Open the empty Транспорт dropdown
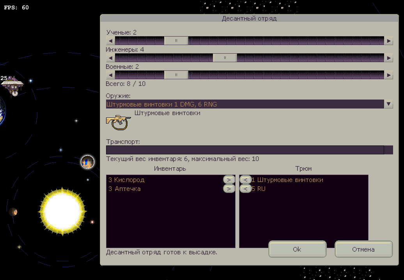This screenshot has width=404, height=280. (x=250, y=150)
